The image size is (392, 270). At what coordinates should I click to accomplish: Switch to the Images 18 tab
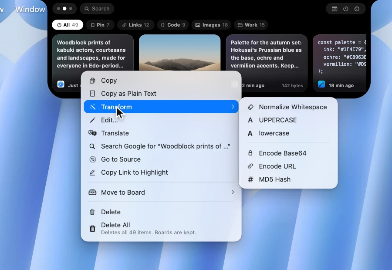[211, 25]
